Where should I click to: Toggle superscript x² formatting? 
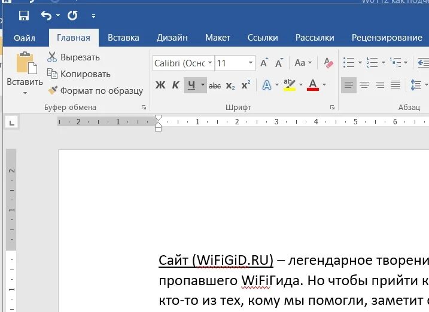[x=246, y=85]
